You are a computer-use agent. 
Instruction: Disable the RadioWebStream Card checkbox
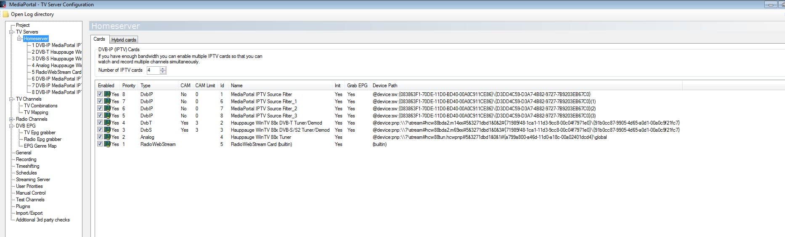point(100,144)
